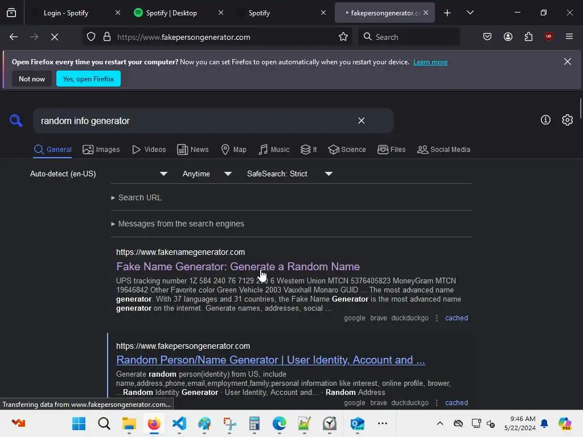Click the Not now button
This screenshot has width=583, height=437.
pyautogui.click(x=32, y=79)
